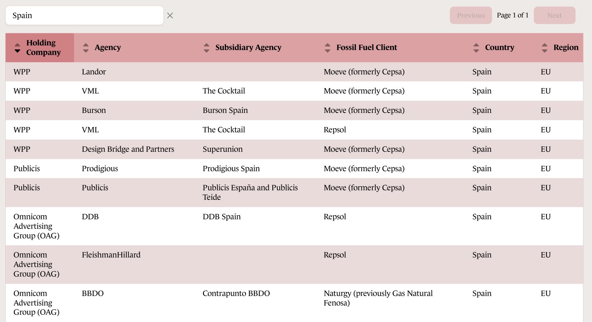
Task: Sort by Agency arrows icon
Action: (x=86, y=48)
